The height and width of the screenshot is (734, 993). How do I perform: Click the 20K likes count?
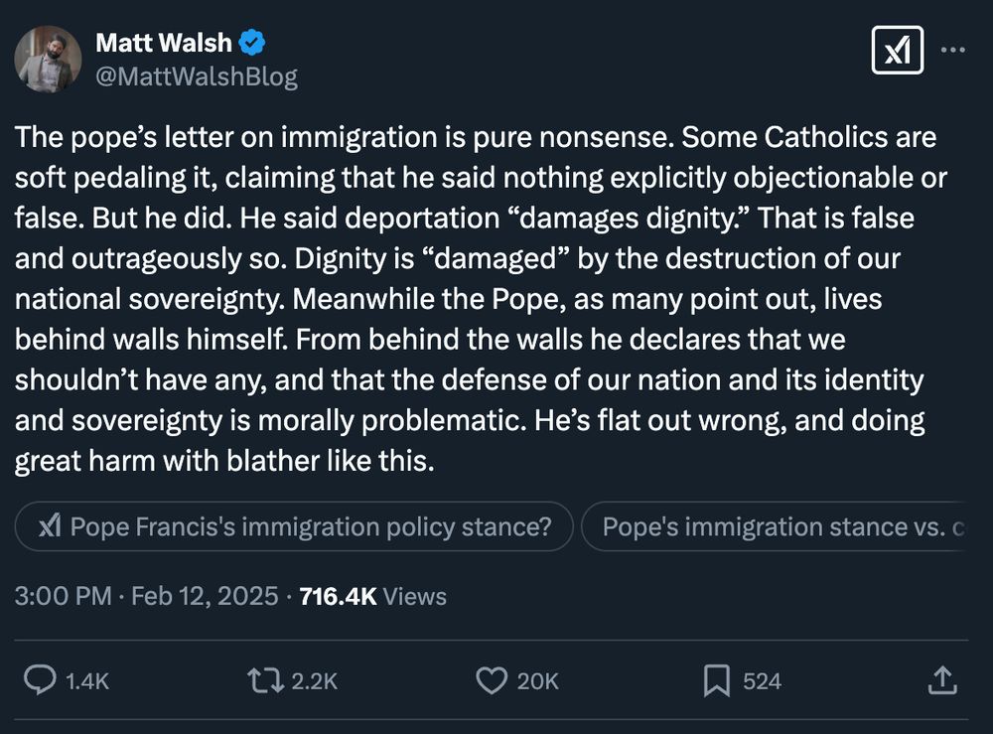tap(538, 681)
